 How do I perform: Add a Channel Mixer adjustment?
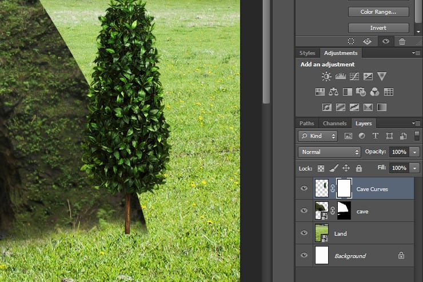[375, 92]
